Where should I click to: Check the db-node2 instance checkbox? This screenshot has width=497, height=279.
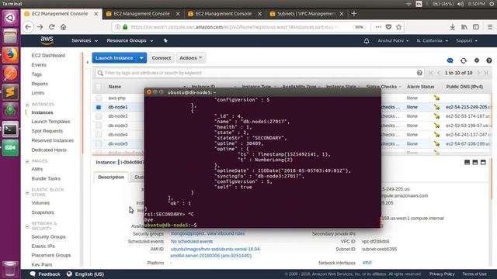(99, 116)
